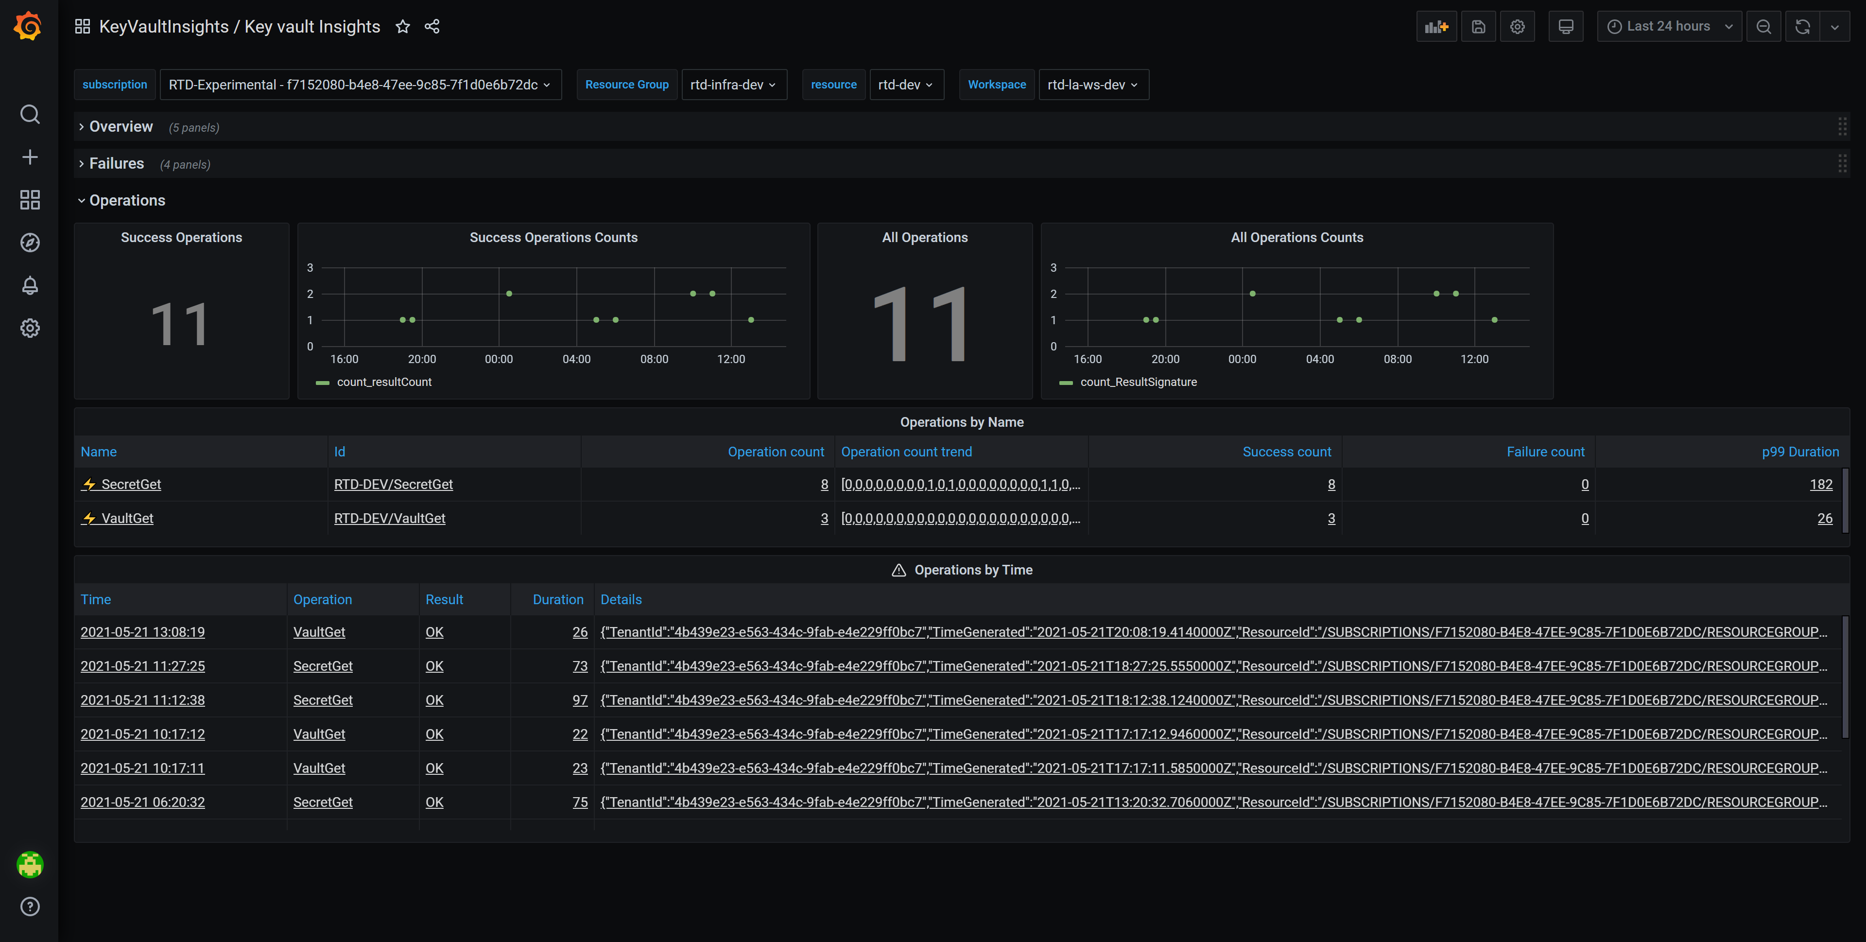Save dashboard using the disk icon
The image size is (1866, 942).
(x=1478, y=27)
